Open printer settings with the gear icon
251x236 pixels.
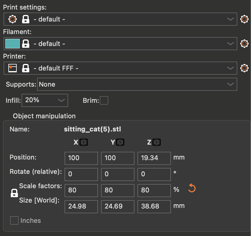(x=244, y=68)
